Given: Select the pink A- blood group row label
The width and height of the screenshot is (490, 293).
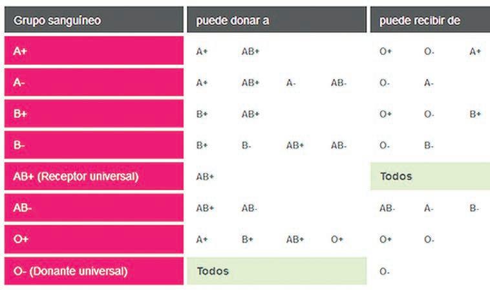Looking at the screenshot, I should pyautogui.click(x=94, y=83).
